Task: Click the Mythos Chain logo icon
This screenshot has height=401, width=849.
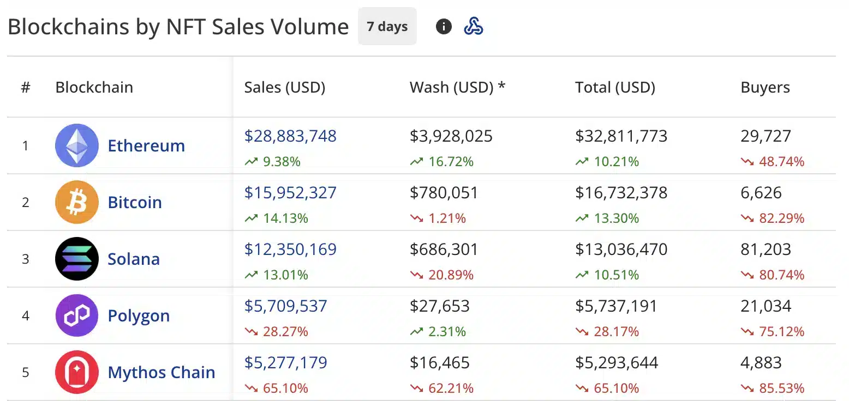Action: click(x=77, y=372)
